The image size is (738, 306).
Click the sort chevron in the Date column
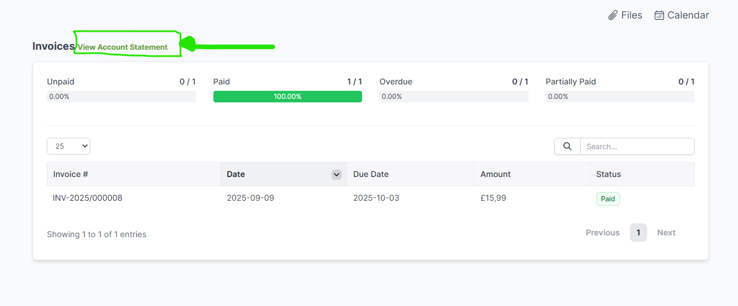pyautogui.click(x=336, y=175)
